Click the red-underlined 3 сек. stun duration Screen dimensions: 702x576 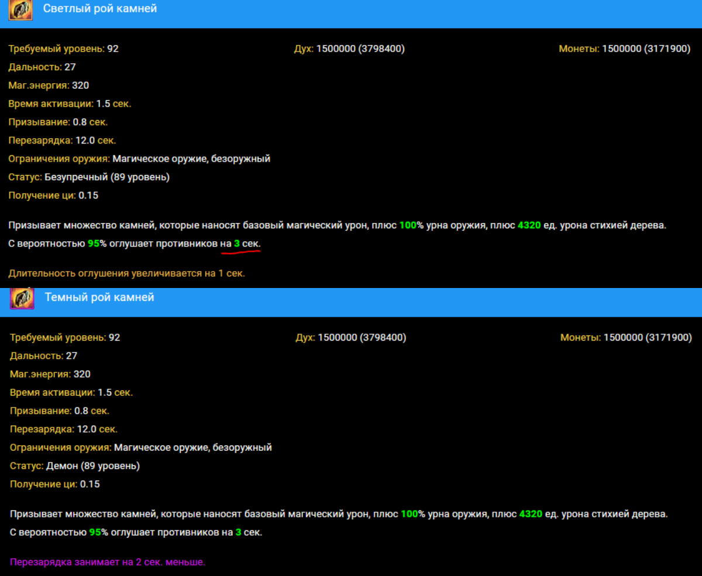(x=247, y=244)
